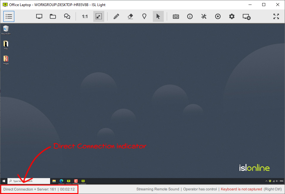Image resolution: width=285 pixels, height=194 pixels.
Task: Start session recording with record icon
Action: [218, 16]
